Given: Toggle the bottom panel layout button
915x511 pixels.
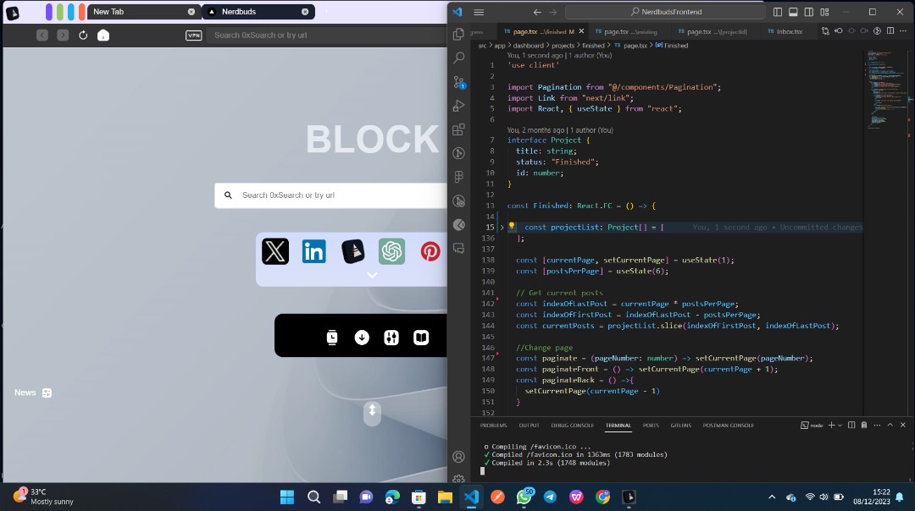Looking at the screenshot, I should point(793,12).
